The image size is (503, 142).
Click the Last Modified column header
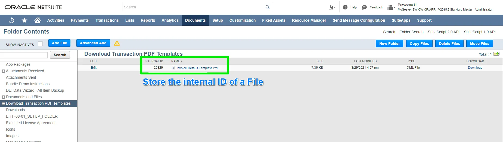pos(365,61)
